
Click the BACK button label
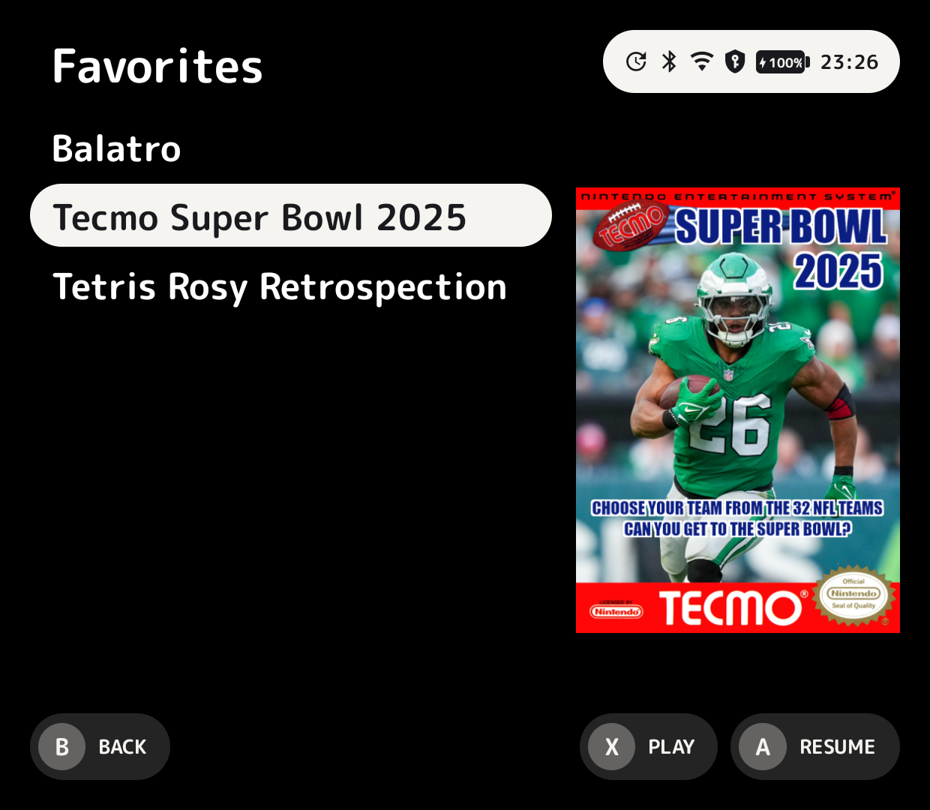pyautogui.click(x=122, y=747)
